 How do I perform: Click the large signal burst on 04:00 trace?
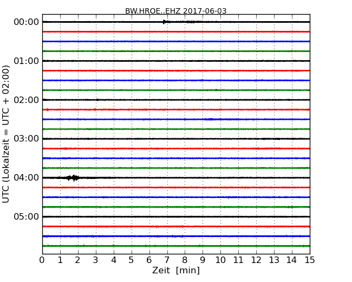tap(73, 178)
